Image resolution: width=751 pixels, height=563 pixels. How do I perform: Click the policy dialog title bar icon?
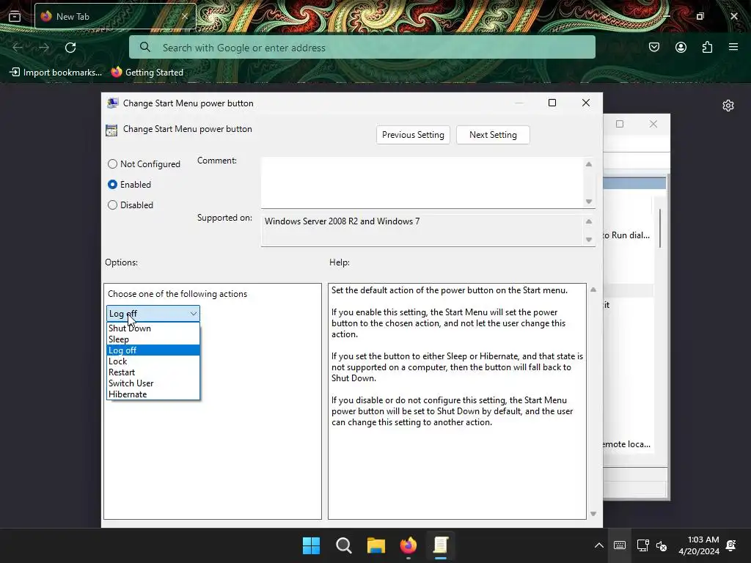[x=112, y=103]
